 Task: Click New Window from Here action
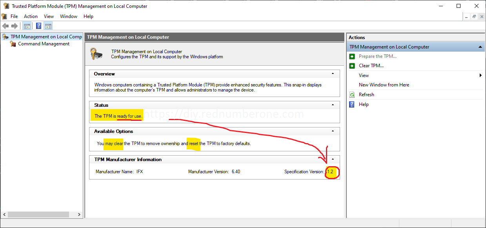384,85
